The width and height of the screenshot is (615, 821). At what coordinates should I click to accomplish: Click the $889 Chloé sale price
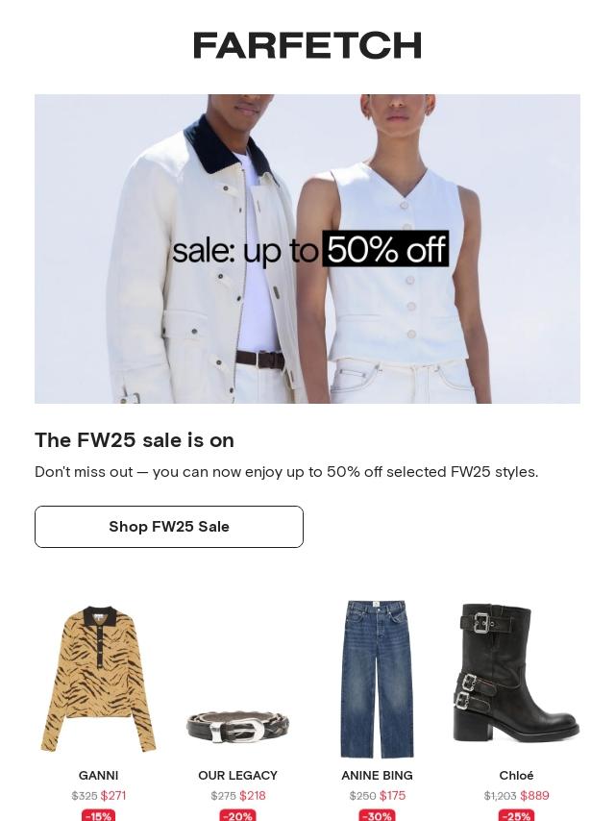pos(534,796)
